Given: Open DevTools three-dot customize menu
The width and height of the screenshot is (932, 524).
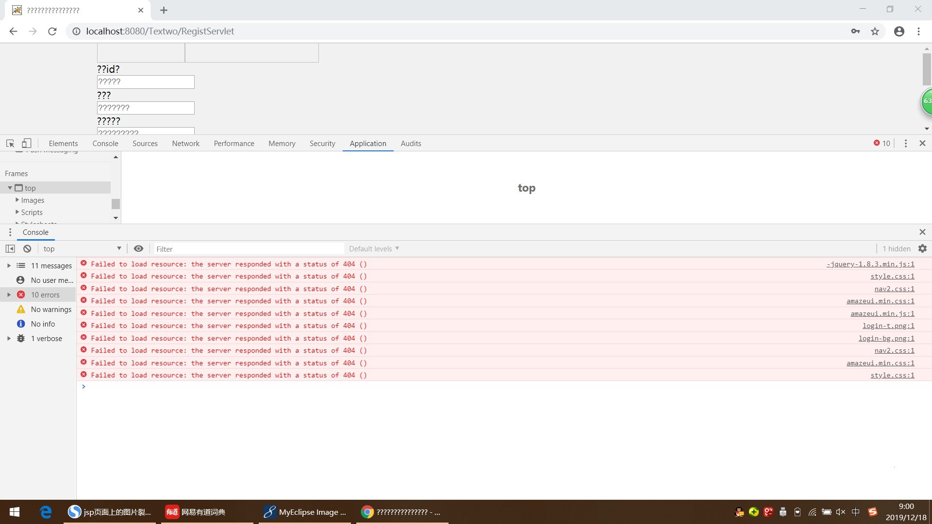Looking at the screenshot, I should click(905, 144).
